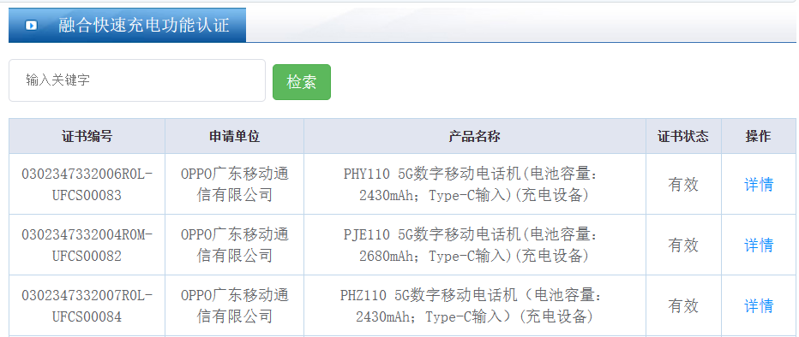The height and width of the screenshot is (337, 799).
Task: Click the PJE110 2680mAh product name cell
Action: (x=475, y=245)
